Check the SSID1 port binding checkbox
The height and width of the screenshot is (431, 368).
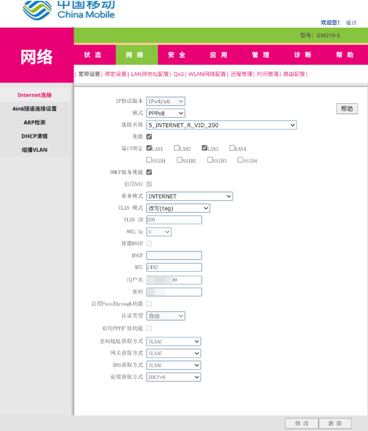pyautogui.click(x=149, y=160)
